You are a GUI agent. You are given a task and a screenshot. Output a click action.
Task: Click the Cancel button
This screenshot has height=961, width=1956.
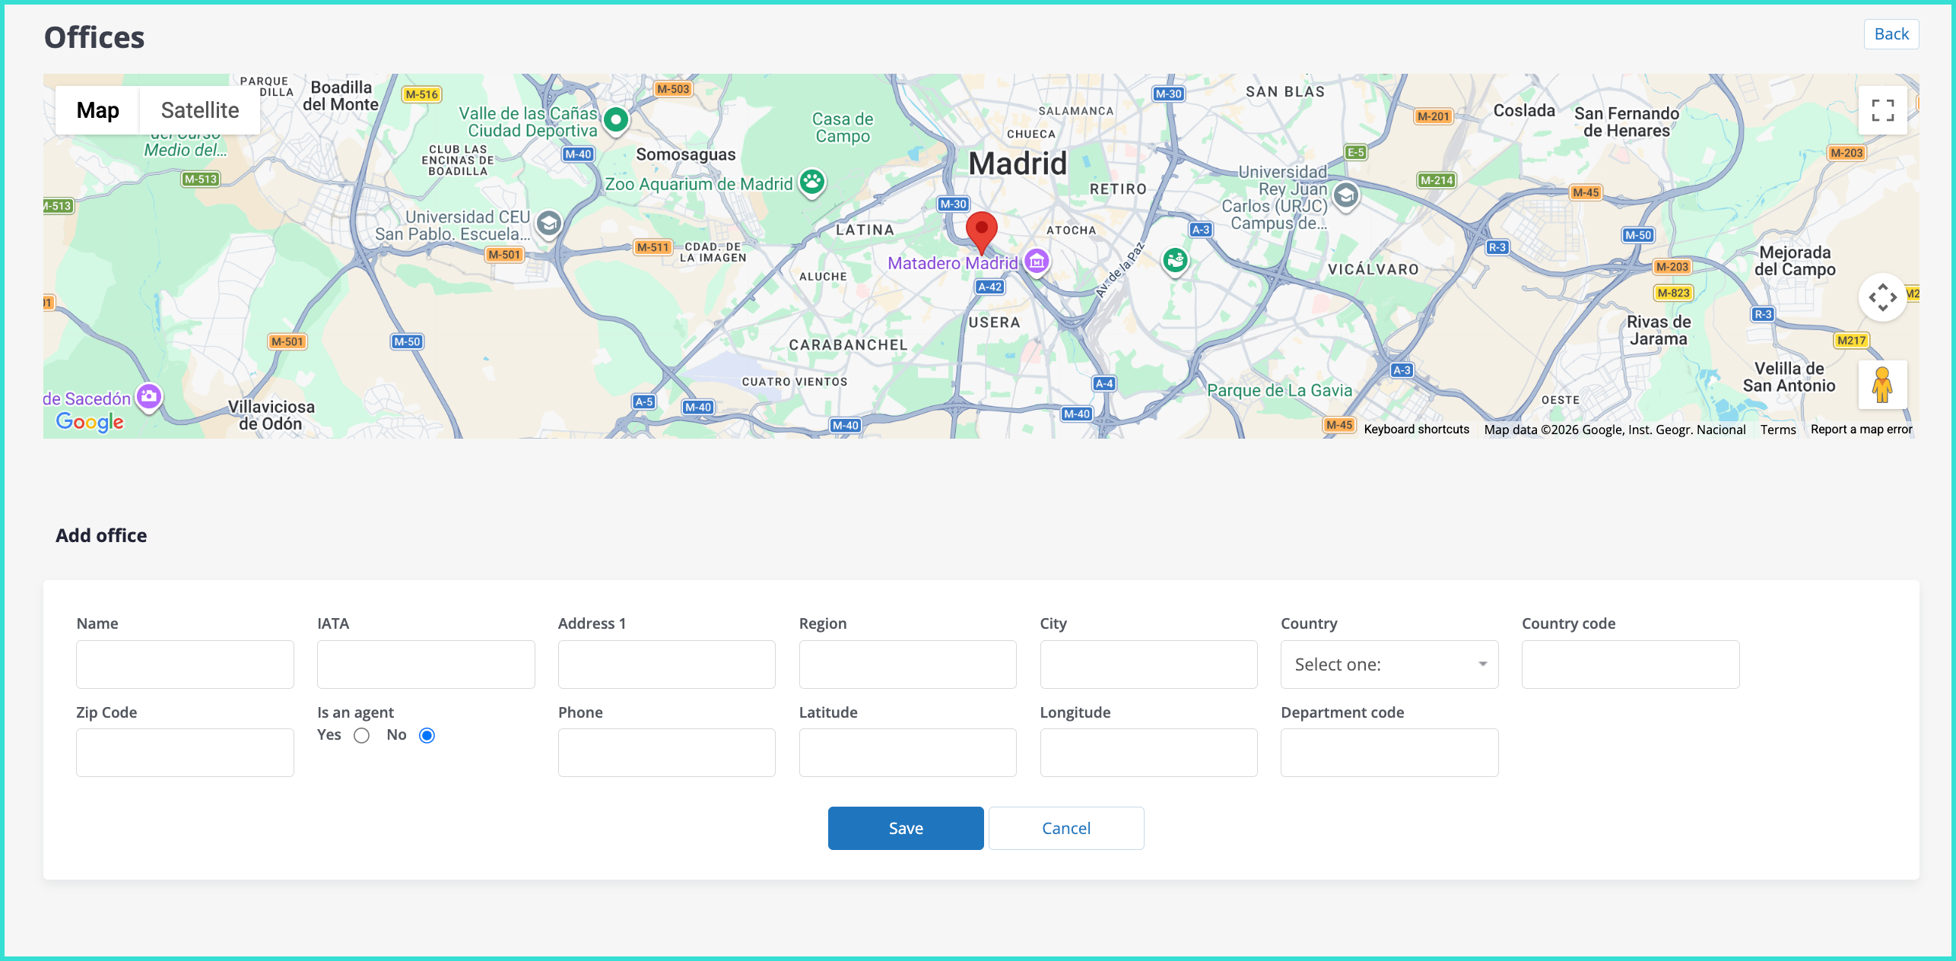click(x=1065, y=828)
